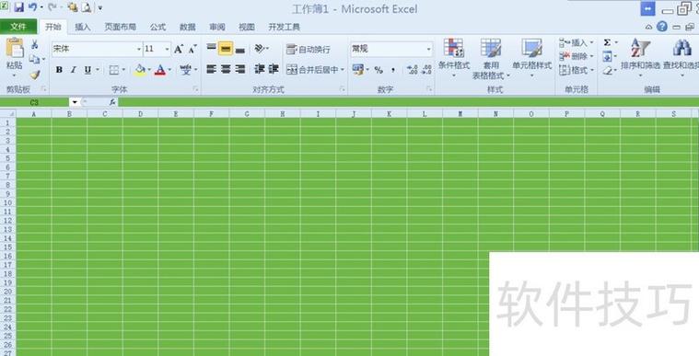Switch to the 公式 tab
The width and height of the screenshot is (699, 356).
coord(157,28)
